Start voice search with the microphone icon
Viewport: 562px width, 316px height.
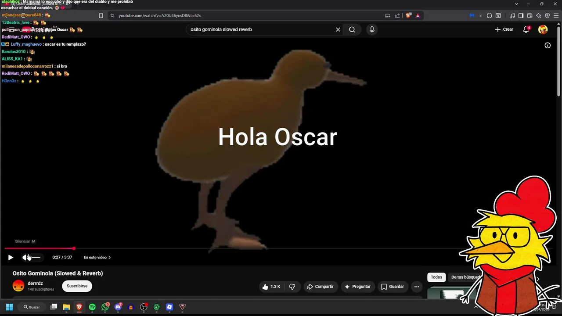[372, 29]
